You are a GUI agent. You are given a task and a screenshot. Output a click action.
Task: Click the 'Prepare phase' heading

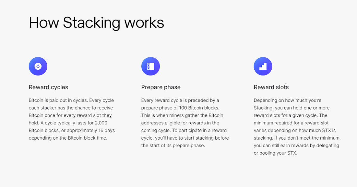tap(161, 87)
